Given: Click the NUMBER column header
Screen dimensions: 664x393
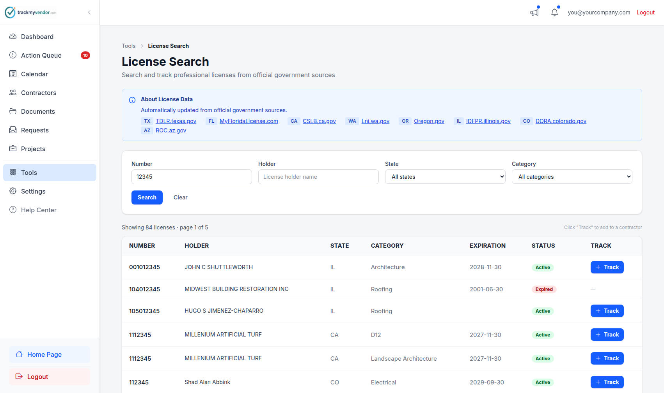Looking at the screenshot, I should click(142, 246).
